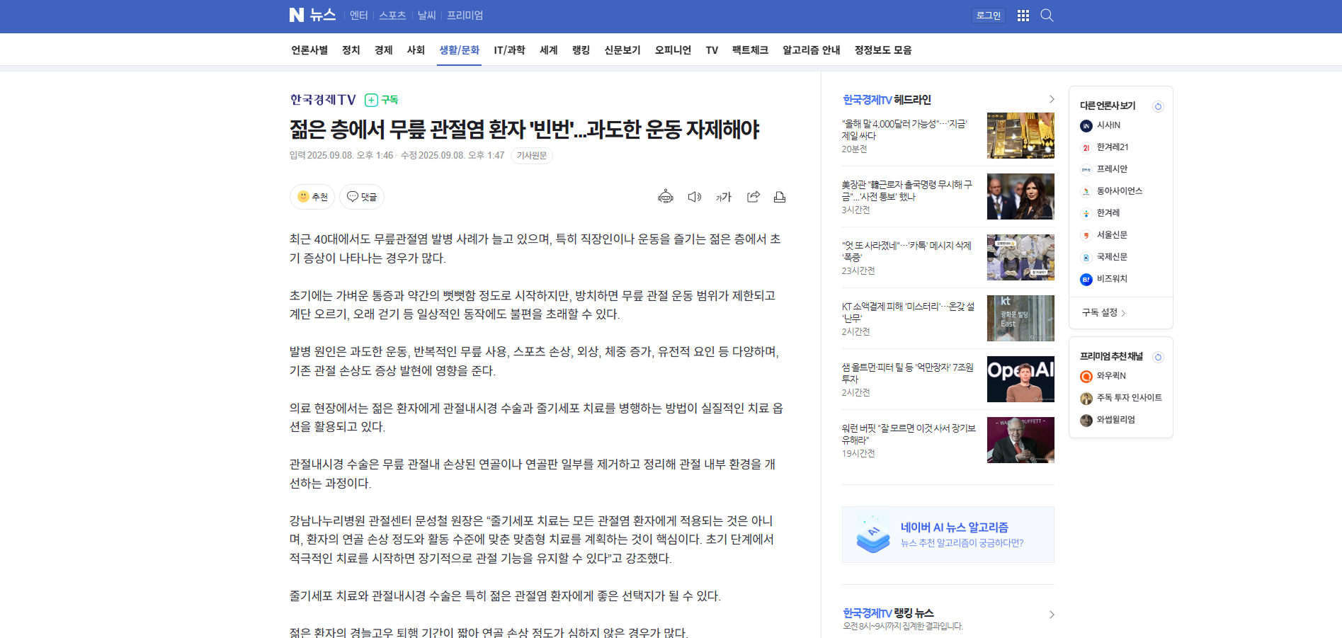Open 구독 설정 chevron link

point(1103,312)
